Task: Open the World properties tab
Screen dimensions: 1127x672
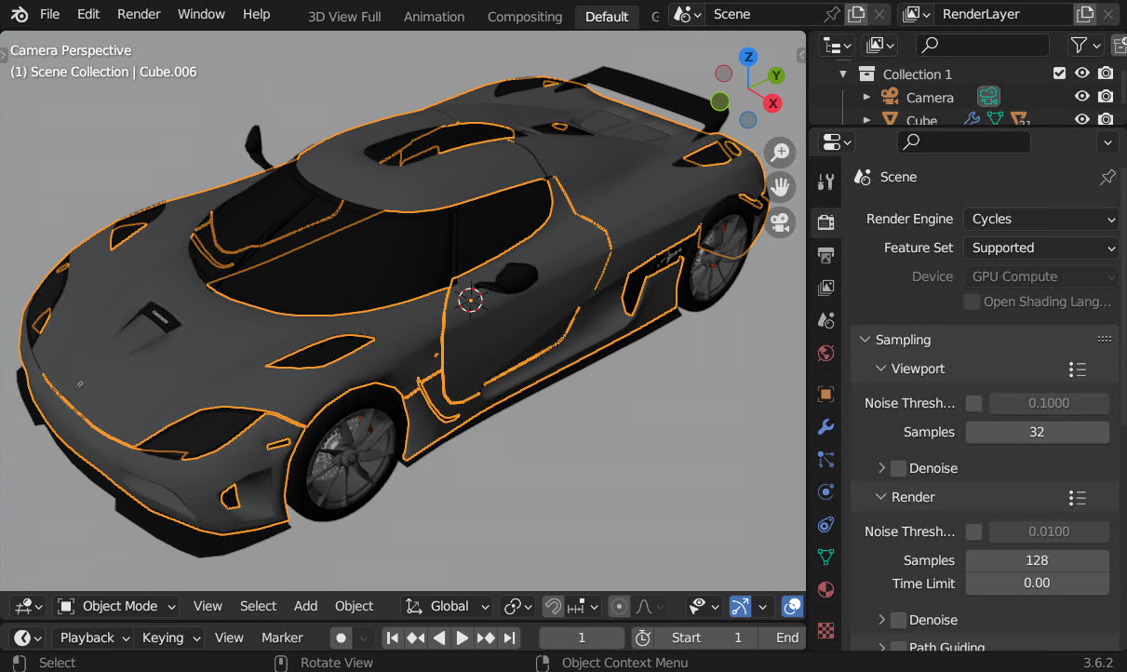Action: tap(825, 354)
